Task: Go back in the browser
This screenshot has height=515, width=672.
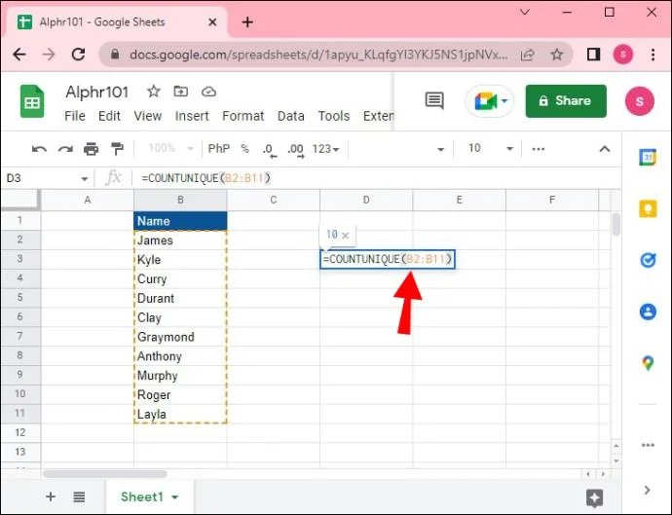Action: pos(19,55)
